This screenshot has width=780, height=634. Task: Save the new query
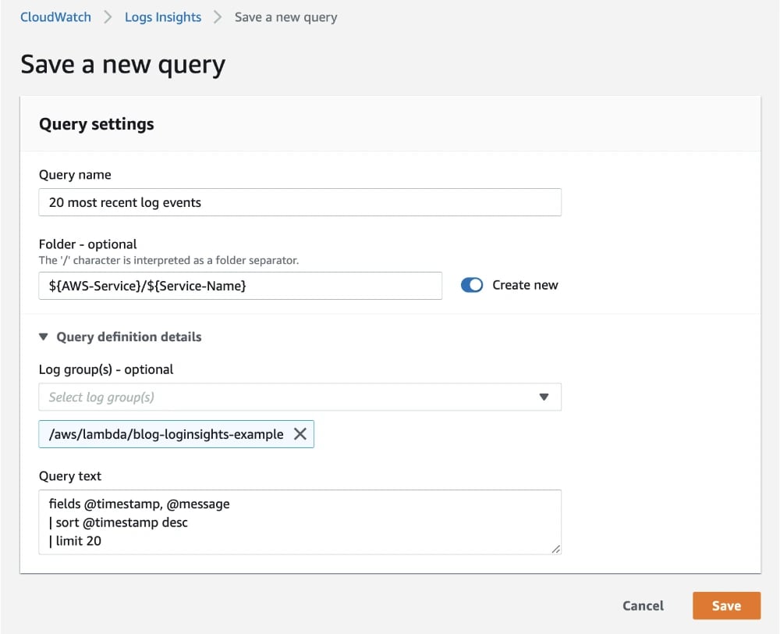click(x=726, y=606)
